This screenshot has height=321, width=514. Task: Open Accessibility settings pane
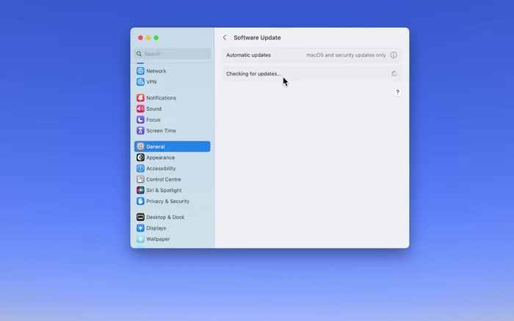pyautogui.click(x=161, y=169)
